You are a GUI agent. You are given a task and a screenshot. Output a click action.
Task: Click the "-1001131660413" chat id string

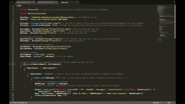click(x=49, y=68)
